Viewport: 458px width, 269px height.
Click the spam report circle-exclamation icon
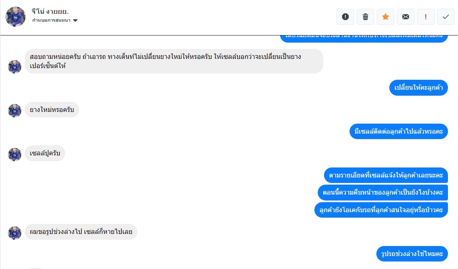tap(345, 17)
